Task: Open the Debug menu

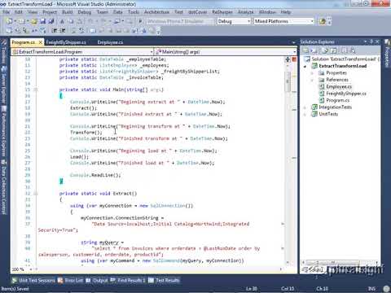Action: tap(85, 12)
